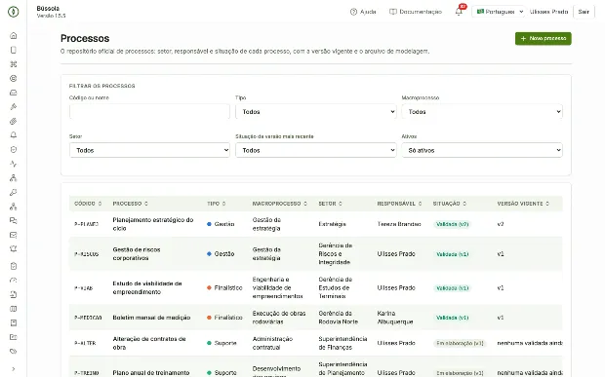
Task: Sort table by PROCESSO column
Action: click(130, 204)
